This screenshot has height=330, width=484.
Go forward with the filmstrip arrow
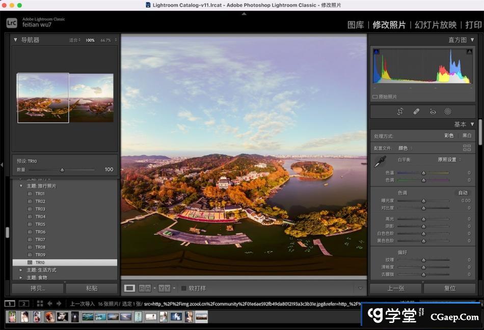[58, 304]
